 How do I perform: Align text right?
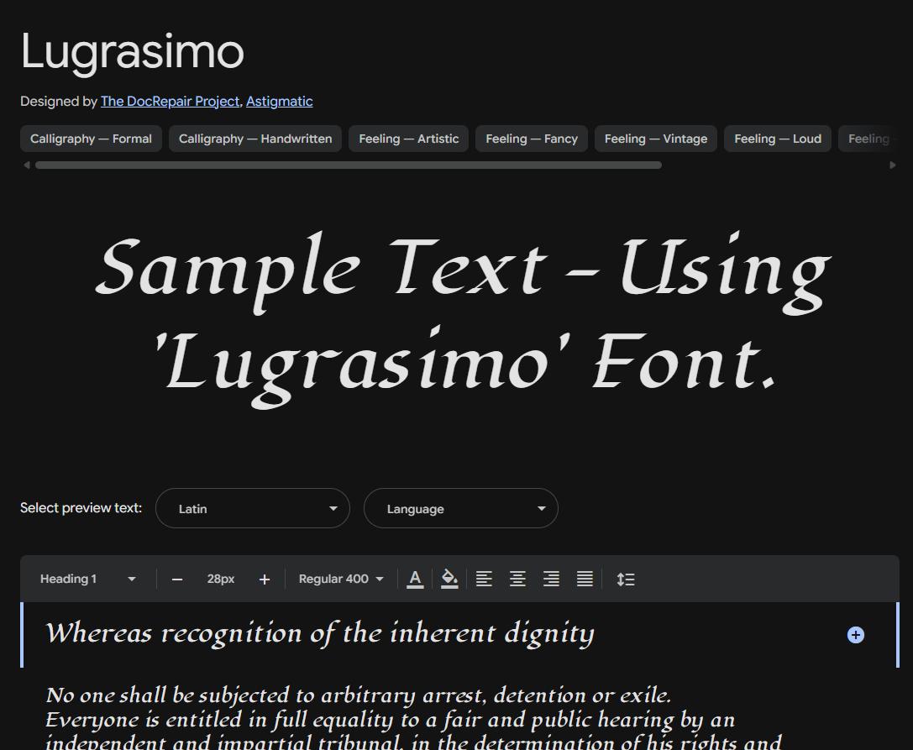551,579
